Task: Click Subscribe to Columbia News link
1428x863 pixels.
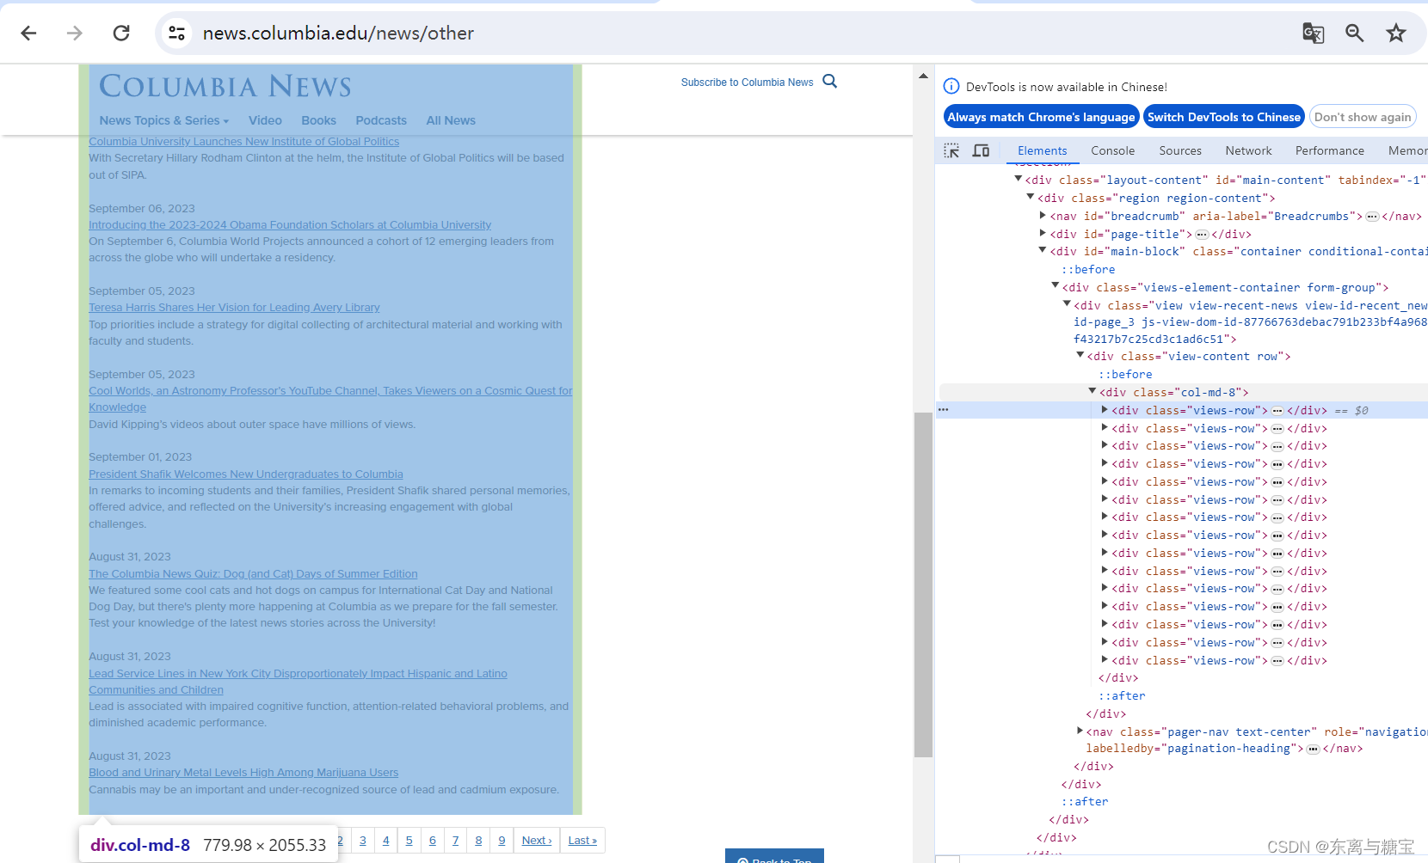Action: (x=747, y=83)
